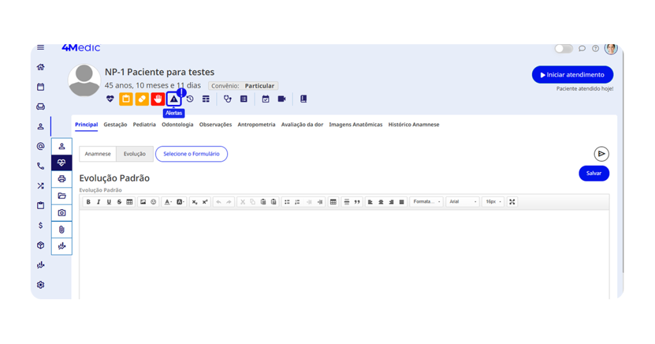
Task: Click the Iniciar atendimento button
Action: [x=572, y=75]
